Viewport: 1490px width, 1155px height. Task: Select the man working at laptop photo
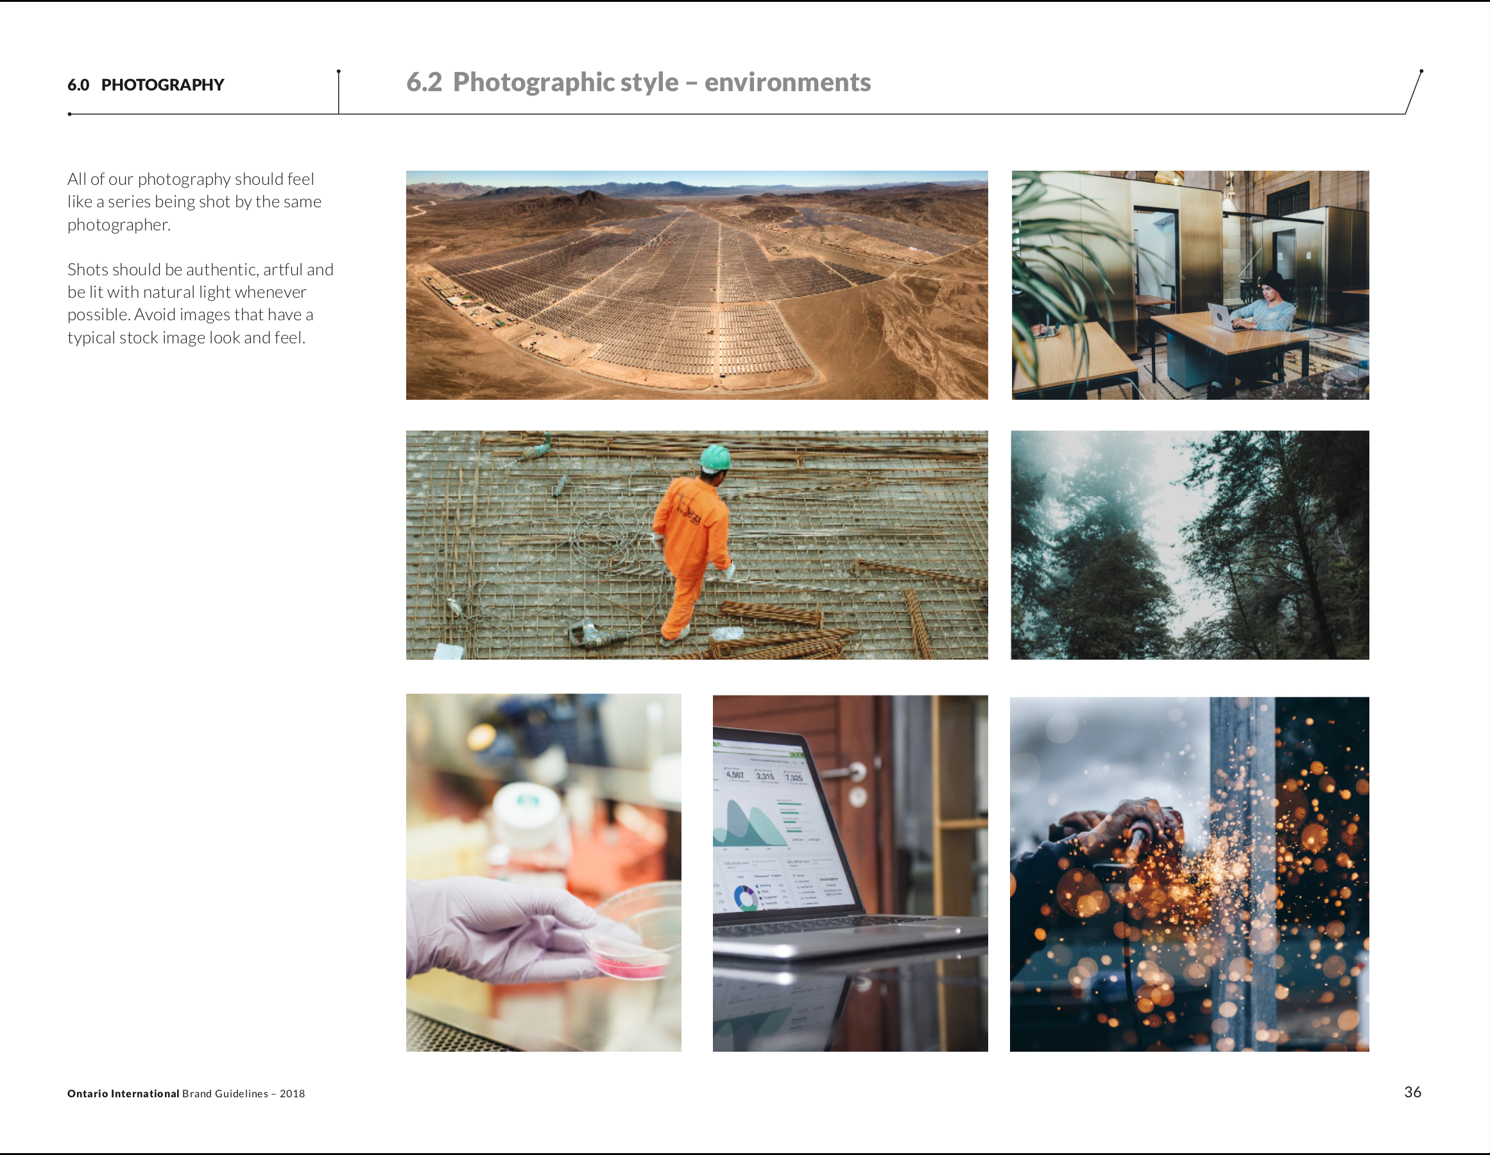[x=1190, y=284]
